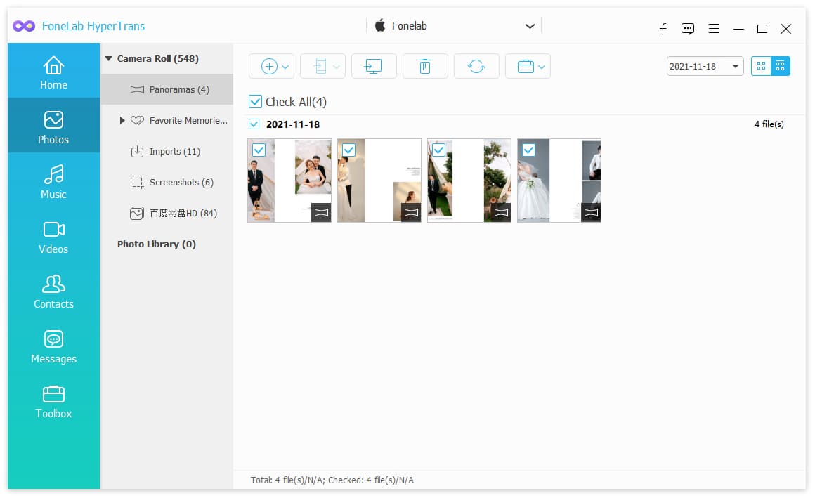Expand the Export to device dropdown arrow
The width and height of the screenshot is (815, 498).
(x=337, y=67)
